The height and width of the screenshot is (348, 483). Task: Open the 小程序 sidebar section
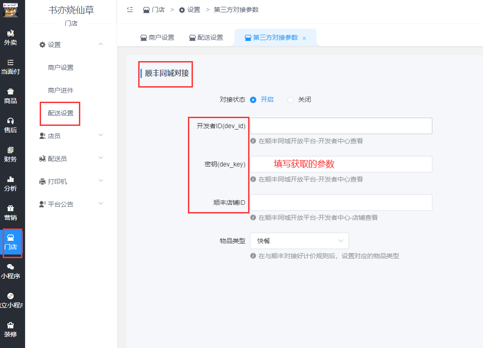(10, 272)
